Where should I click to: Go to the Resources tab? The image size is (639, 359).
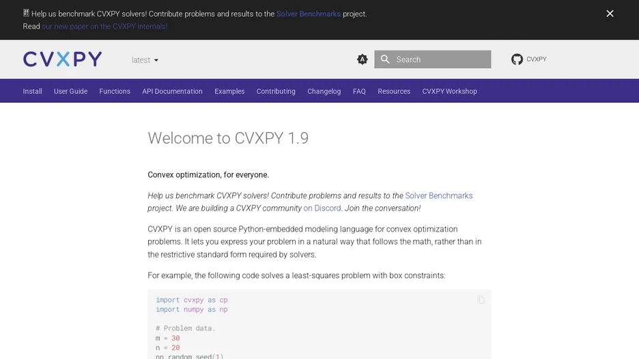(394, 91)
